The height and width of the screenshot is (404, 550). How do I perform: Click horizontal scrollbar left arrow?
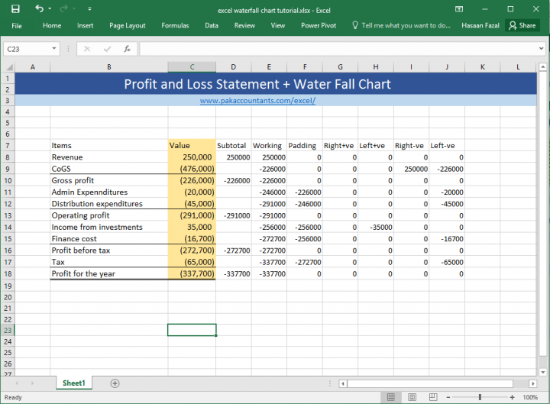(343, 383)
